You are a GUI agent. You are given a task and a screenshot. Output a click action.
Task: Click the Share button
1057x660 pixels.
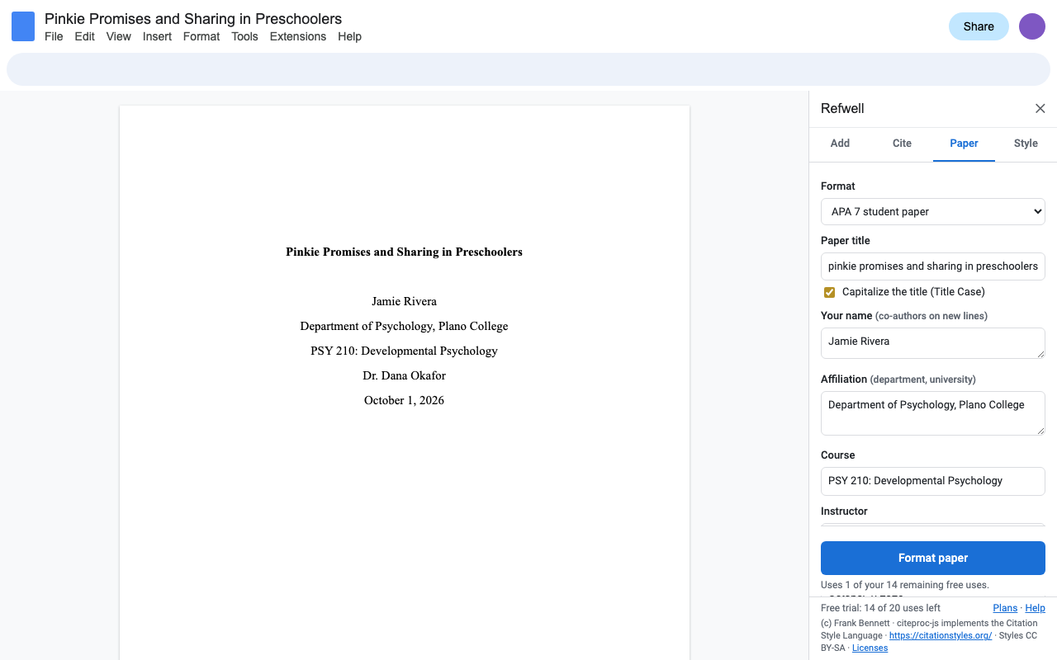tap(979, 26)
